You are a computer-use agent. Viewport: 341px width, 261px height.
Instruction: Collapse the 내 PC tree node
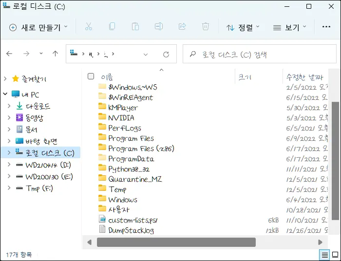point(5,94)
